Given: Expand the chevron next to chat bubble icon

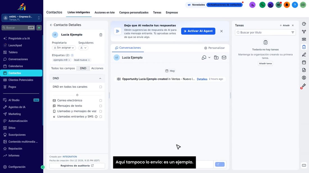Looking at the screenshot, I should point(209,58).
